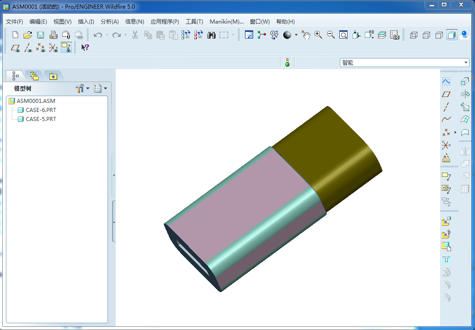Select the shading sphere display style icon
The height and width of the screenshot is (330, 475).
(x=287, y=35)
